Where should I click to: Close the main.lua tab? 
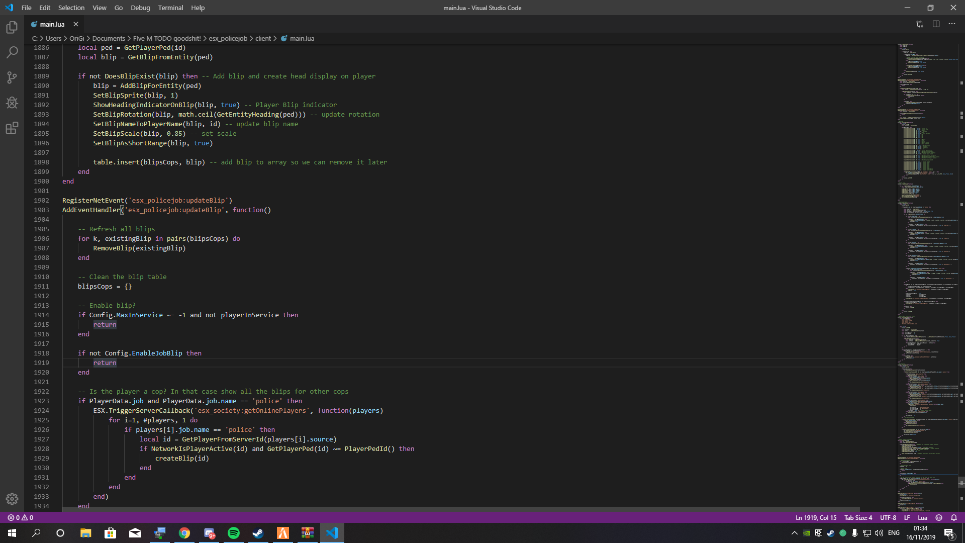click(x=76, y=24)
